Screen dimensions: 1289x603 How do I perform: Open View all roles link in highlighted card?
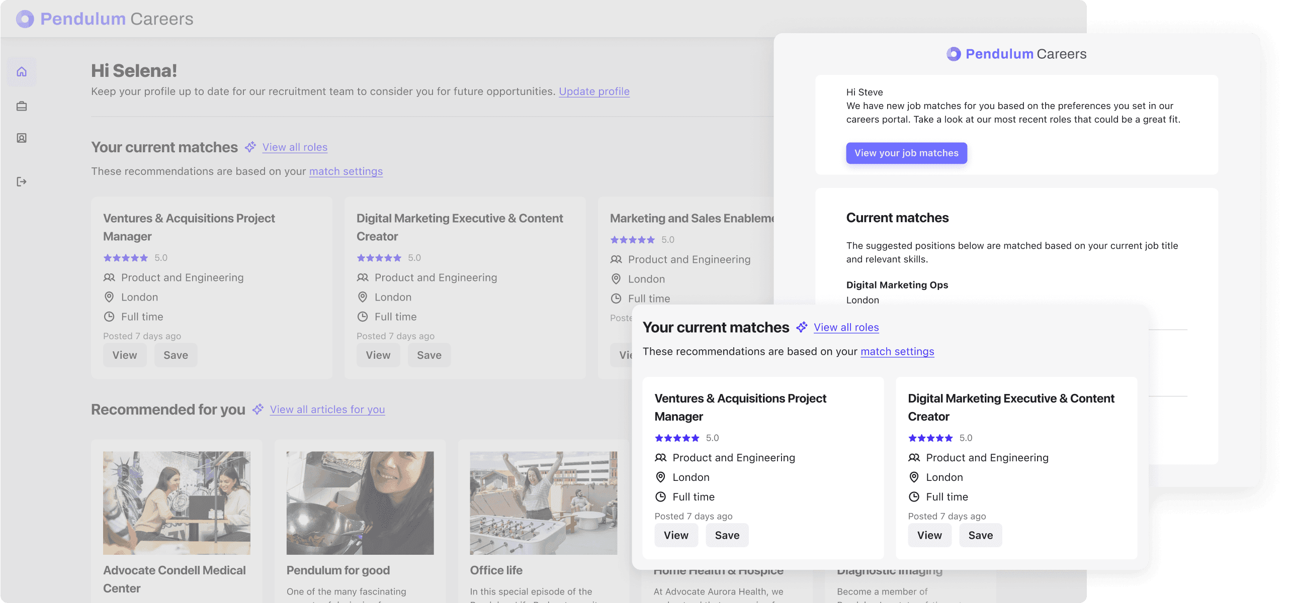(846, 327)
